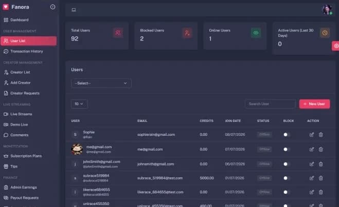Toggle block switch for likerace684655
Viewport: 339px width, 207px height.
coord(287,192)
